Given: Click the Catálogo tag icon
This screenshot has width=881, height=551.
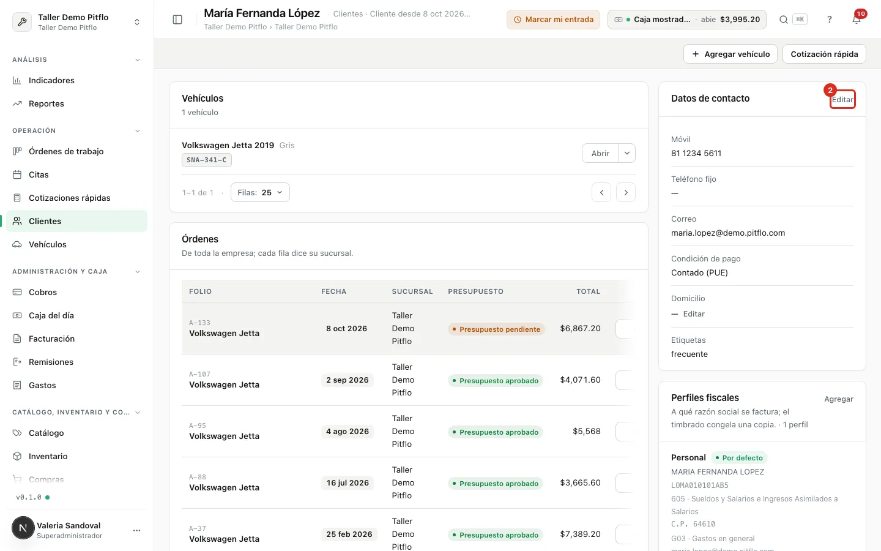Looking at the screenshot, I should pos(17,433).
